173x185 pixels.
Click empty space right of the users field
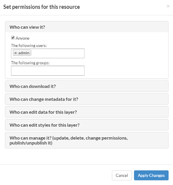tap(126, 53)
